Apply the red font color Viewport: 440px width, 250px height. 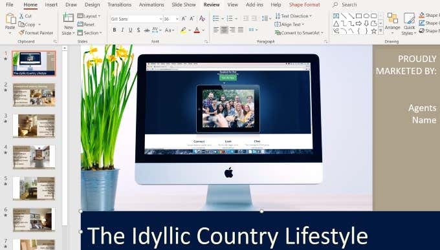click(x=197, y=30)
